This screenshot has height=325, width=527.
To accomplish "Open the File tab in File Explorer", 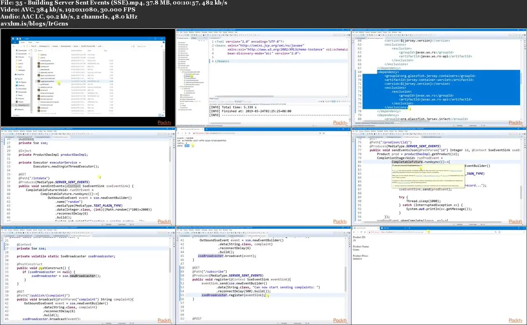I will (14, 42).
